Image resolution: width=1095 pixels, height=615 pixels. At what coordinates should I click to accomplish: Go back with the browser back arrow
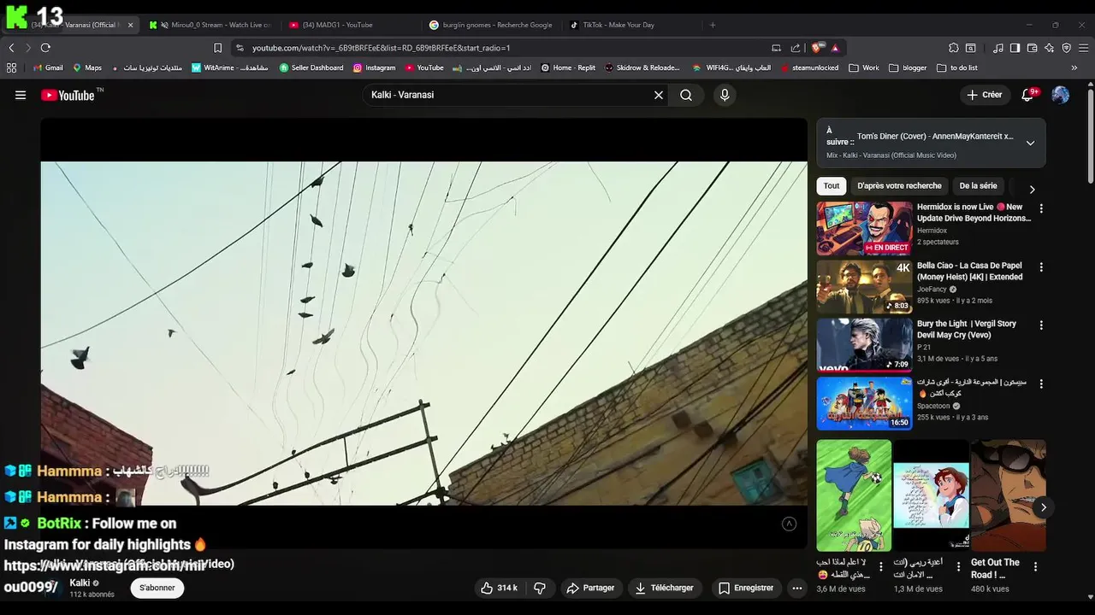11,48
